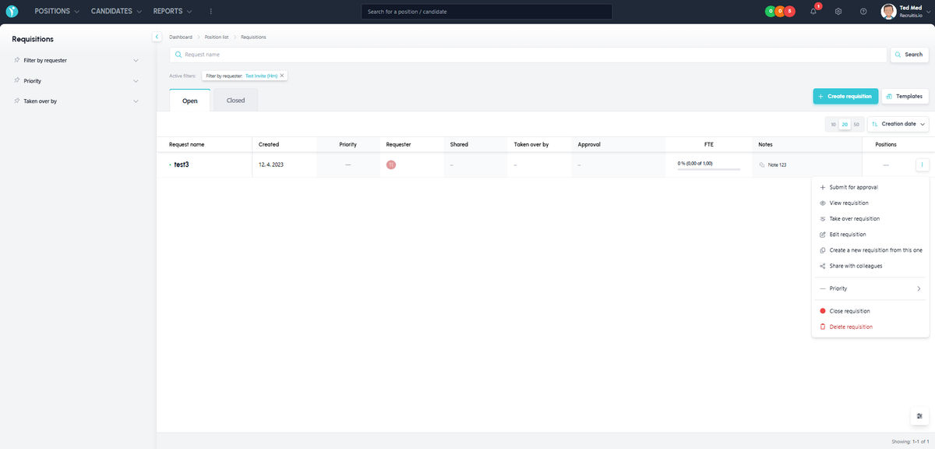Click the Created column header

[269, 144]
